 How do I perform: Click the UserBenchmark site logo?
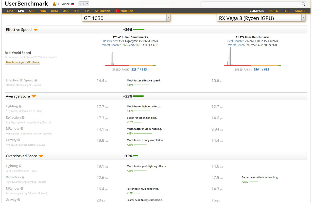(x=26, y=4)
